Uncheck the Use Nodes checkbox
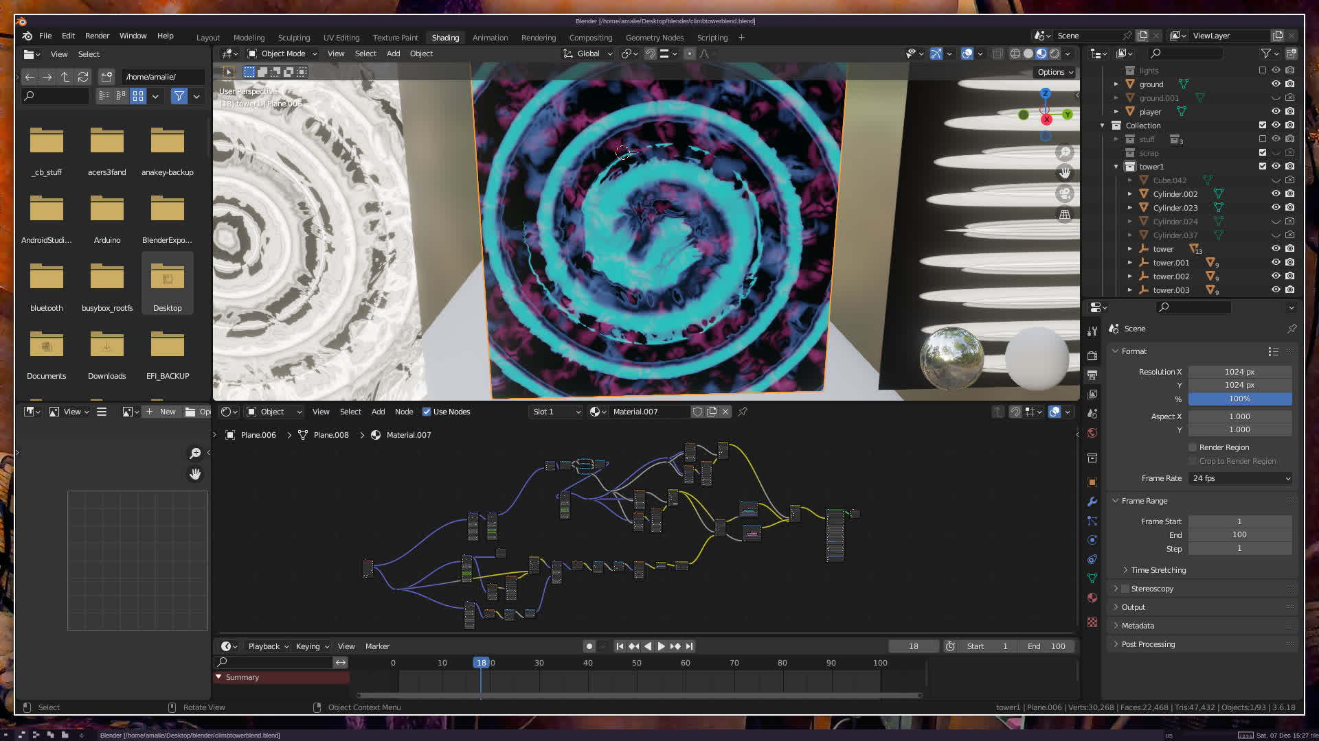 (x=427, y=412)
